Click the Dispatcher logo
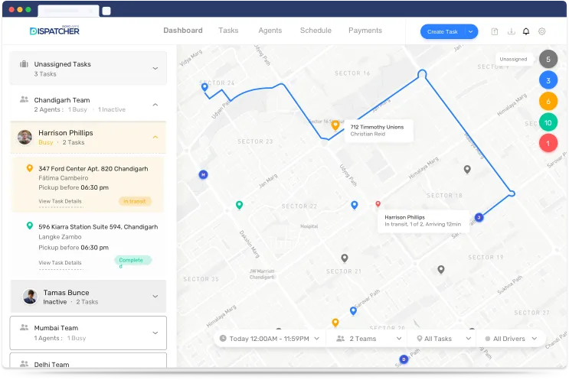Image resolution: width=569 pixels, height=380 pixels. (x=54, y=31)
